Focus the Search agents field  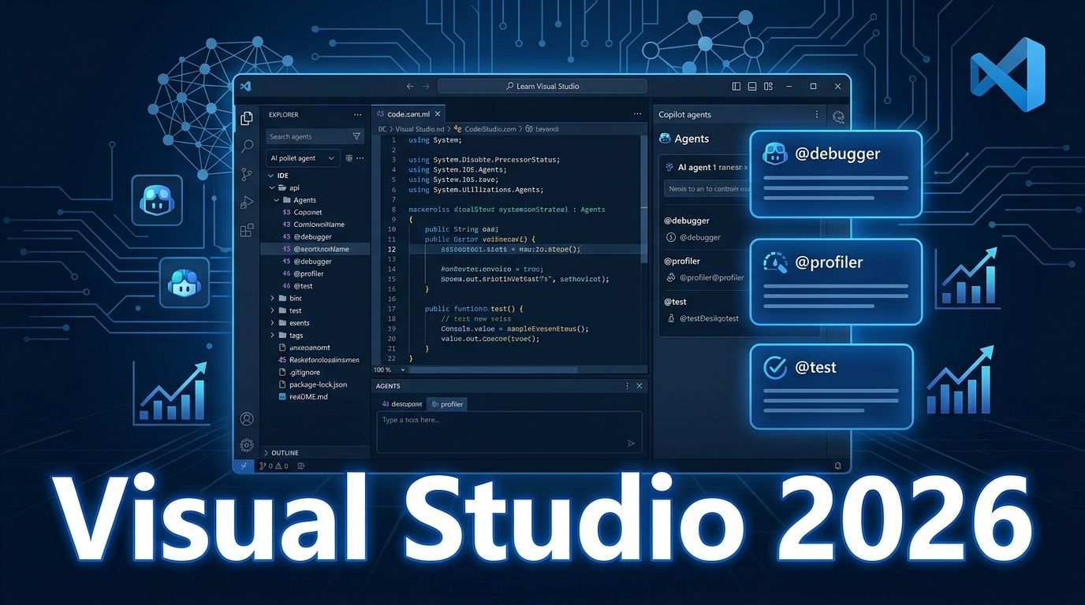(315, 136)
